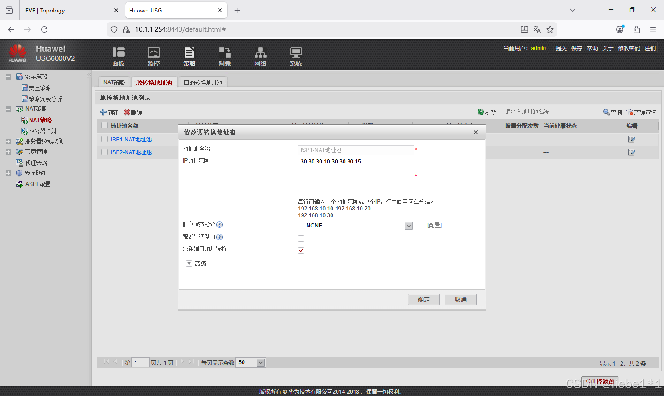Open the 网络 network icon
The height and width of the screenshot is (396, 664).
(261, 52)
